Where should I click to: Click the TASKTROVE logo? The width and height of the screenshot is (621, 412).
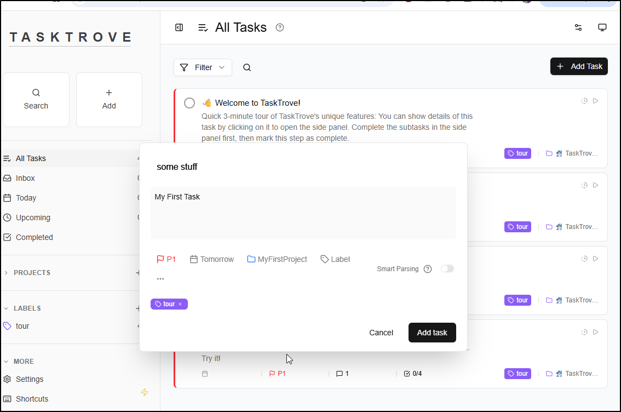[71, 37]
